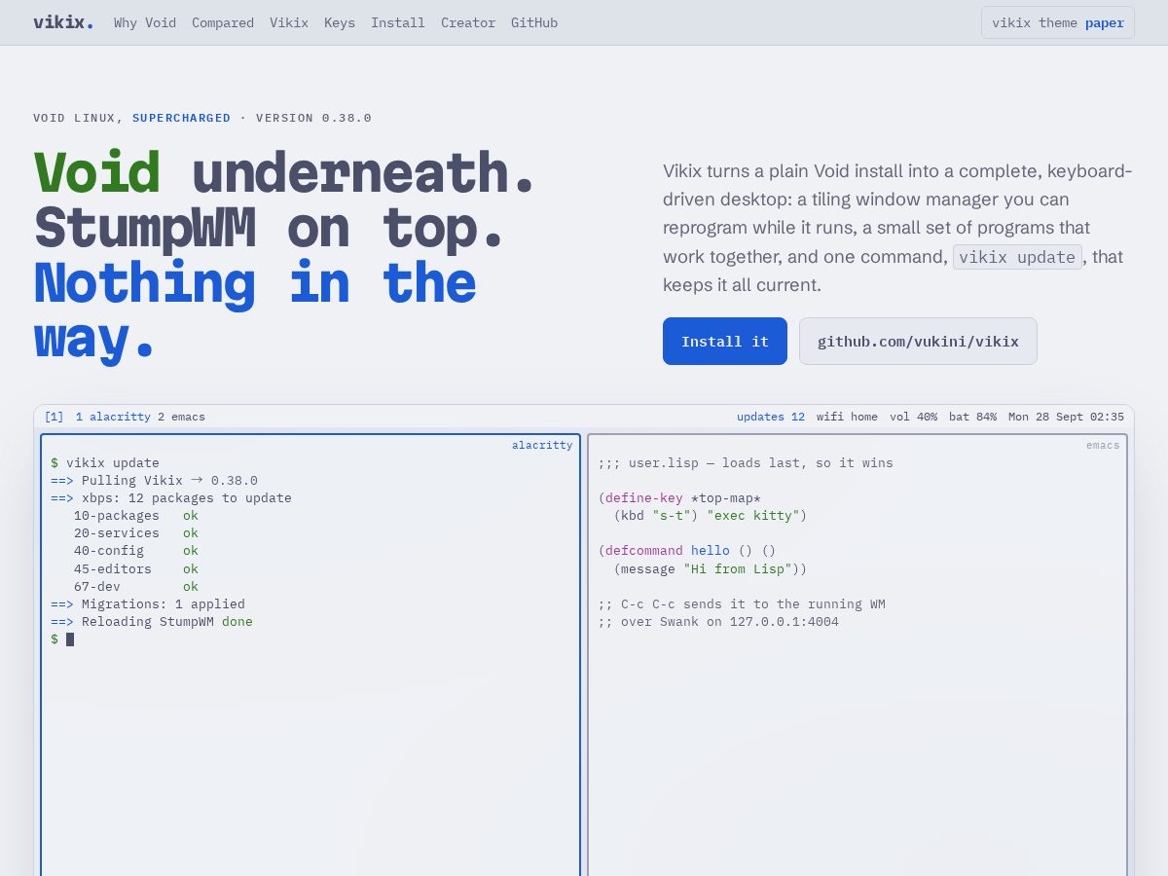Image resolution: width=1168 pixels, height=876 pixels.
Task: Click the '"Hi from Lisp"' string
Action: (738, 569)
